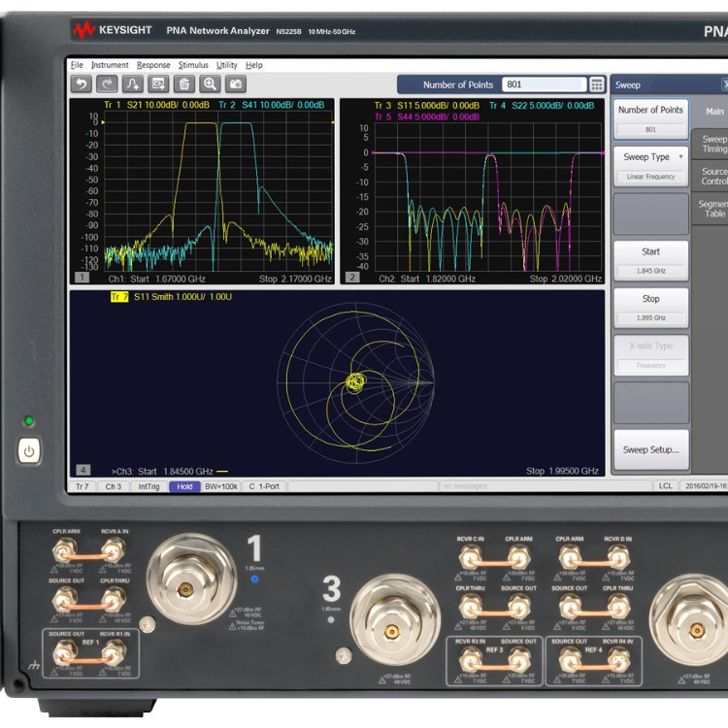Select the Tr 4 S22 trace label

pyautogui.click(x=542, y=106)
